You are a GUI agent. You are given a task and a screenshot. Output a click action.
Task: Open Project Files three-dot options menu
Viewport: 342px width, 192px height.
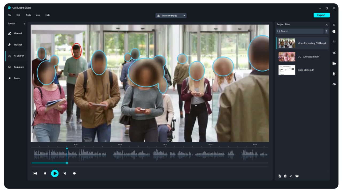click(x=326, y=31)
